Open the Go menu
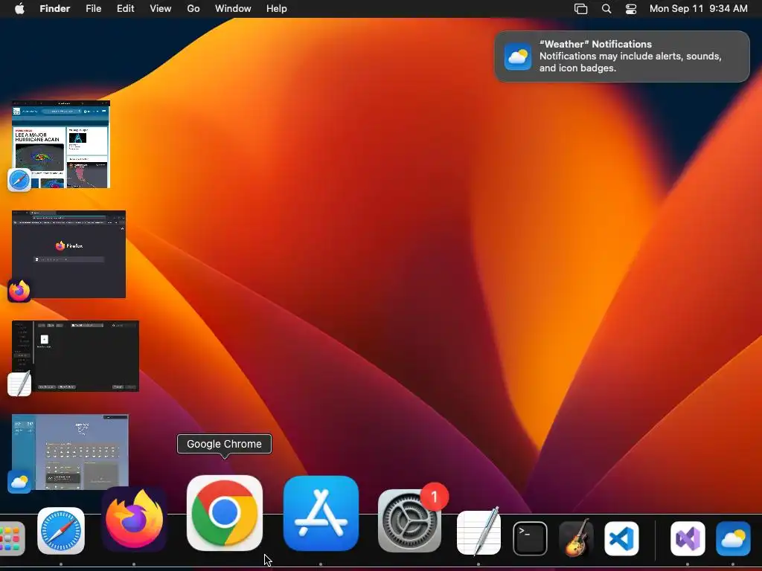Viewport: 762px width, 571px height. point(193,9)
